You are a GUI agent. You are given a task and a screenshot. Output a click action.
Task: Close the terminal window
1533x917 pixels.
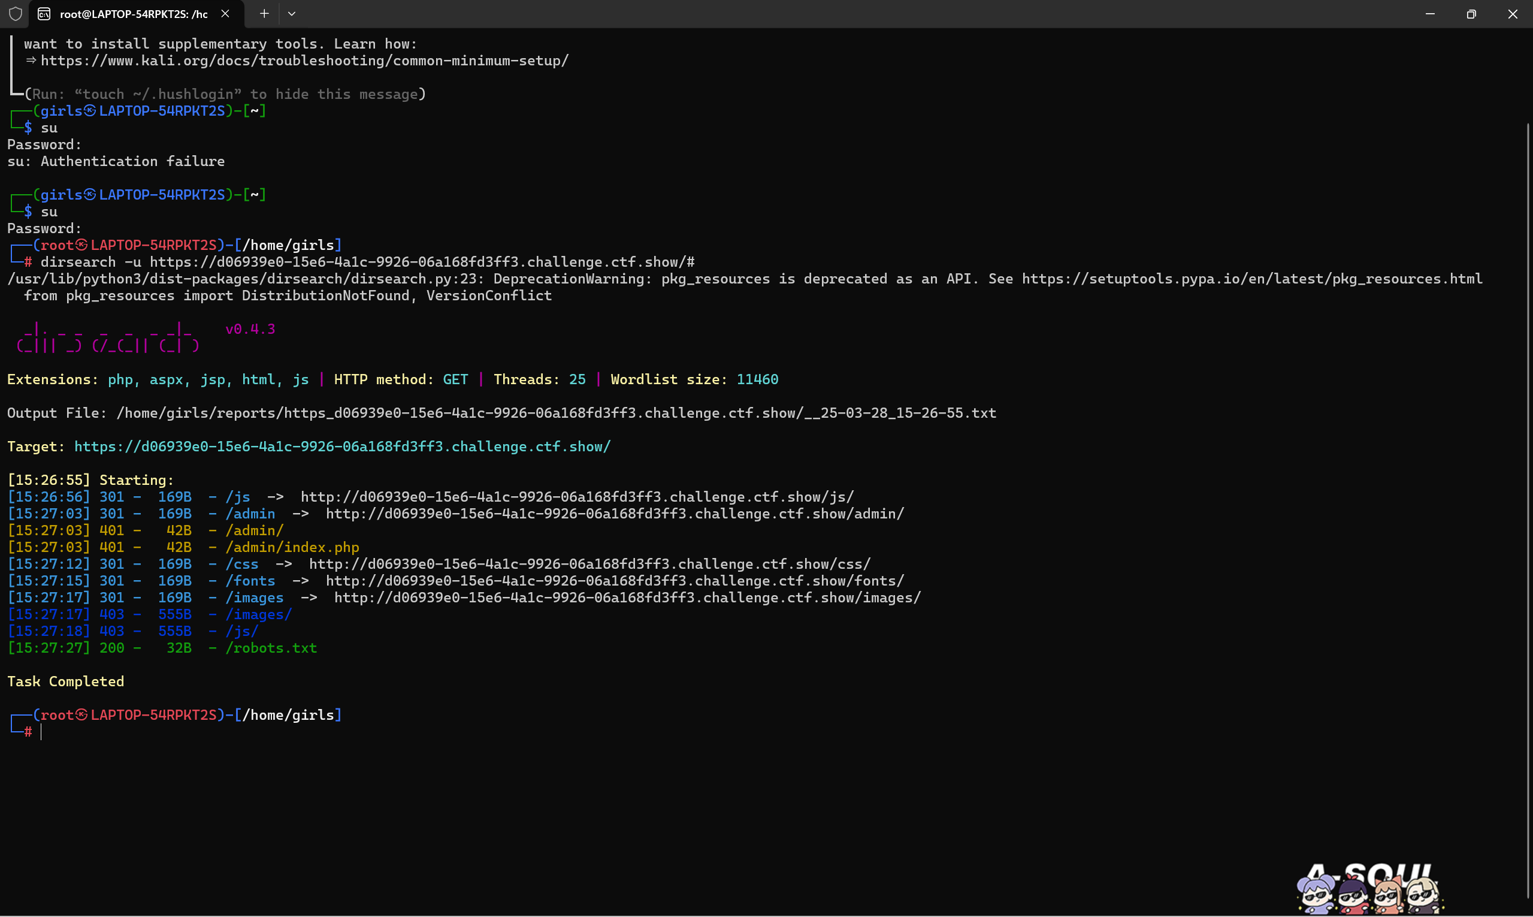[x=1513, y=14]
